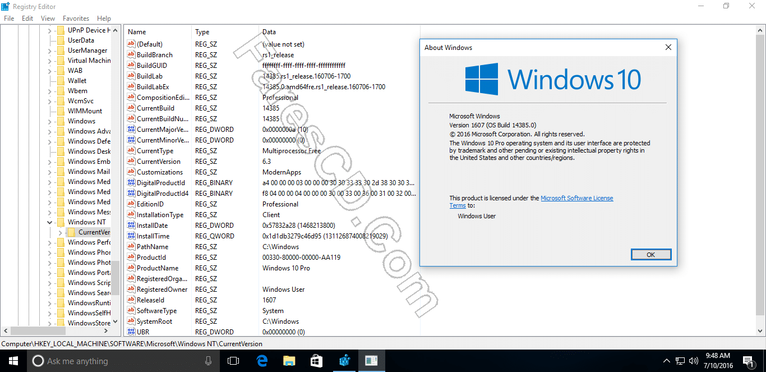Open the Favorites menu

[76, 19]
